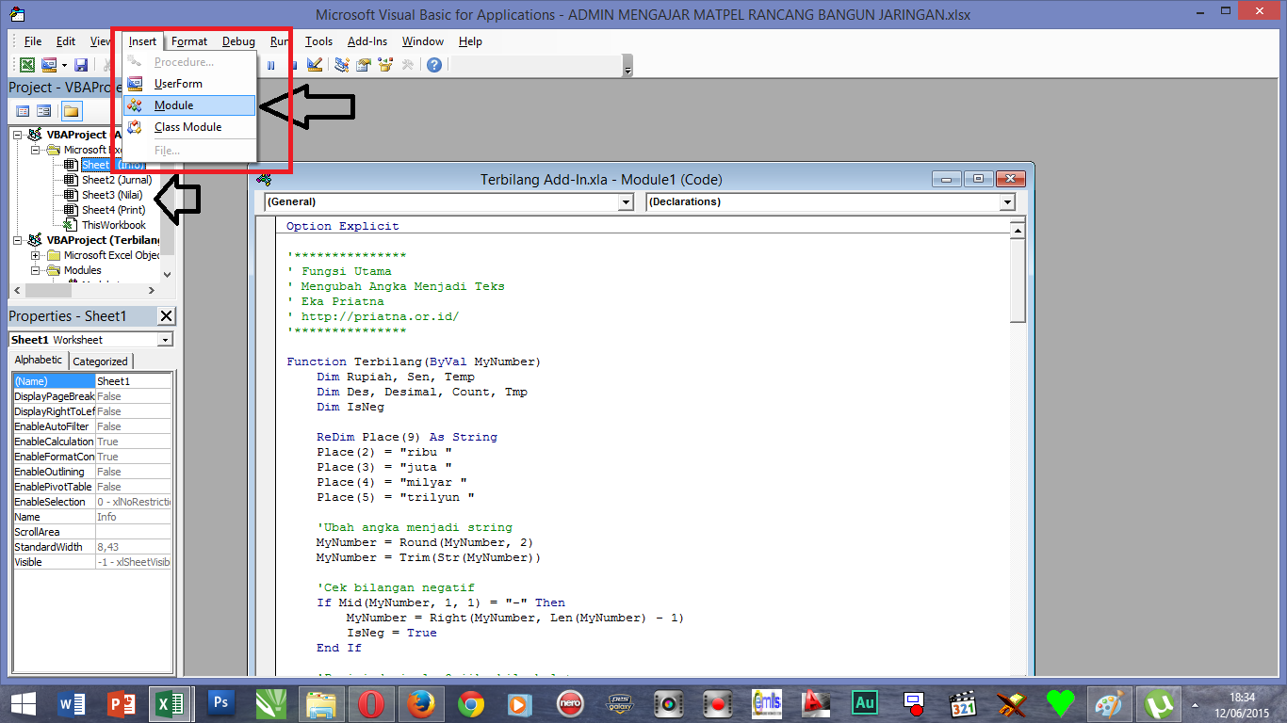Image resolution: width=1287 pixels, height=723 pixels.
Task: Choose UserForm from the Insert menu
Action: [189, 84]
